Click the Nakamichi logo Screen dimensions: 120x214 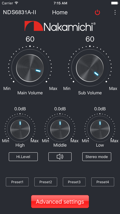point(60,26)
